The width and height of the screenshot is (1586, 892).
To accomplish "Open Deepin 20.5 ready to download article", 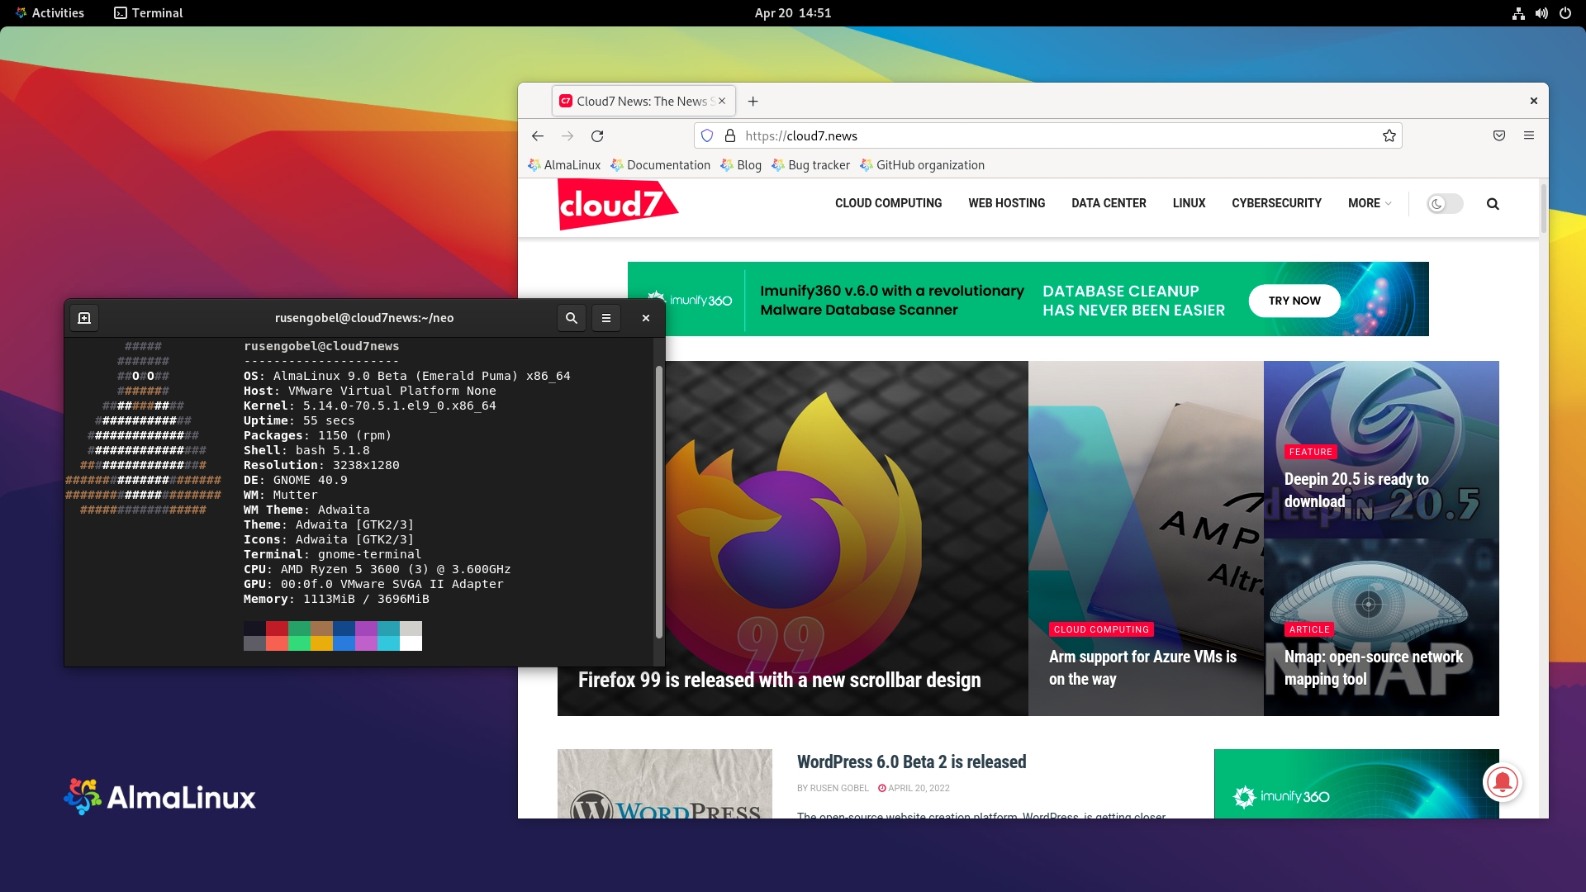I will (x=1356, y=490).
